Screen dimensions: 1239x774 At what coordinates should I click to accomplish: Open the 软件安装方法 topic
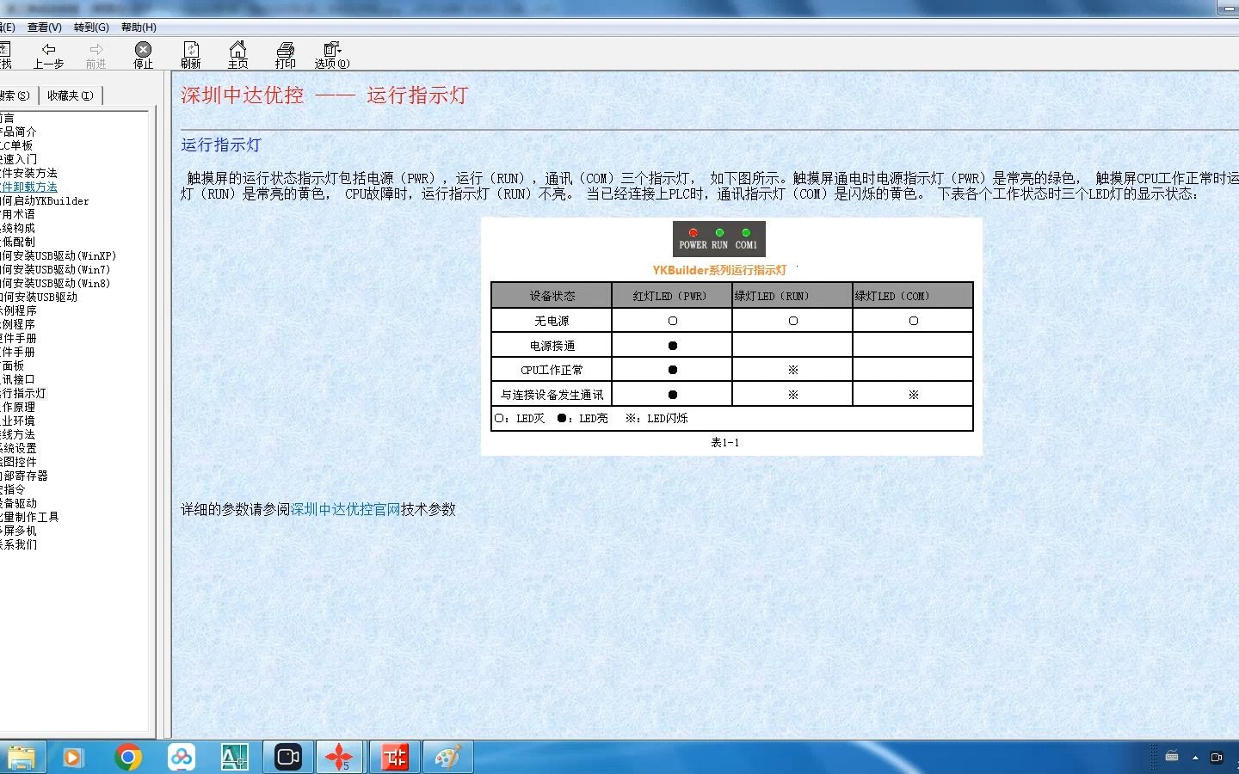(28, 173)
